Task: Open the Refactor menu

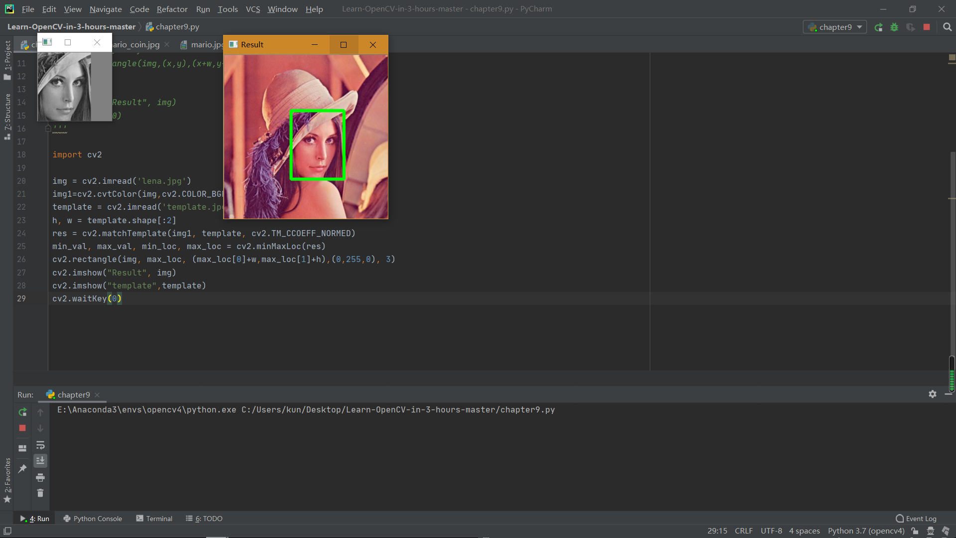Action: pyautogui.click(x=172, y=9)
